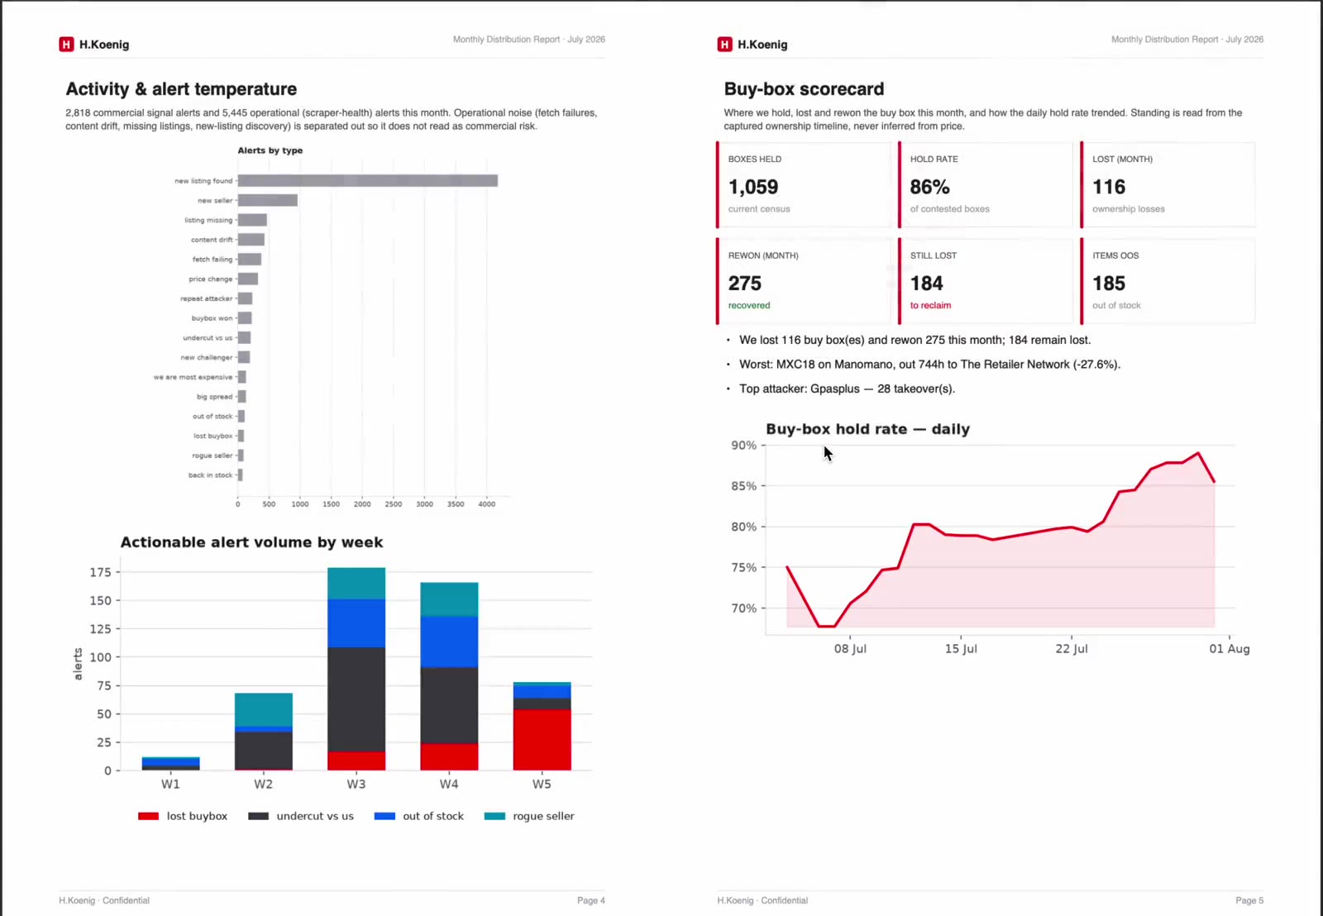1323x916 pixels.
Task: Click 'H.Koenig · Confidential' footer on page 4
Action: pos(104,900)
